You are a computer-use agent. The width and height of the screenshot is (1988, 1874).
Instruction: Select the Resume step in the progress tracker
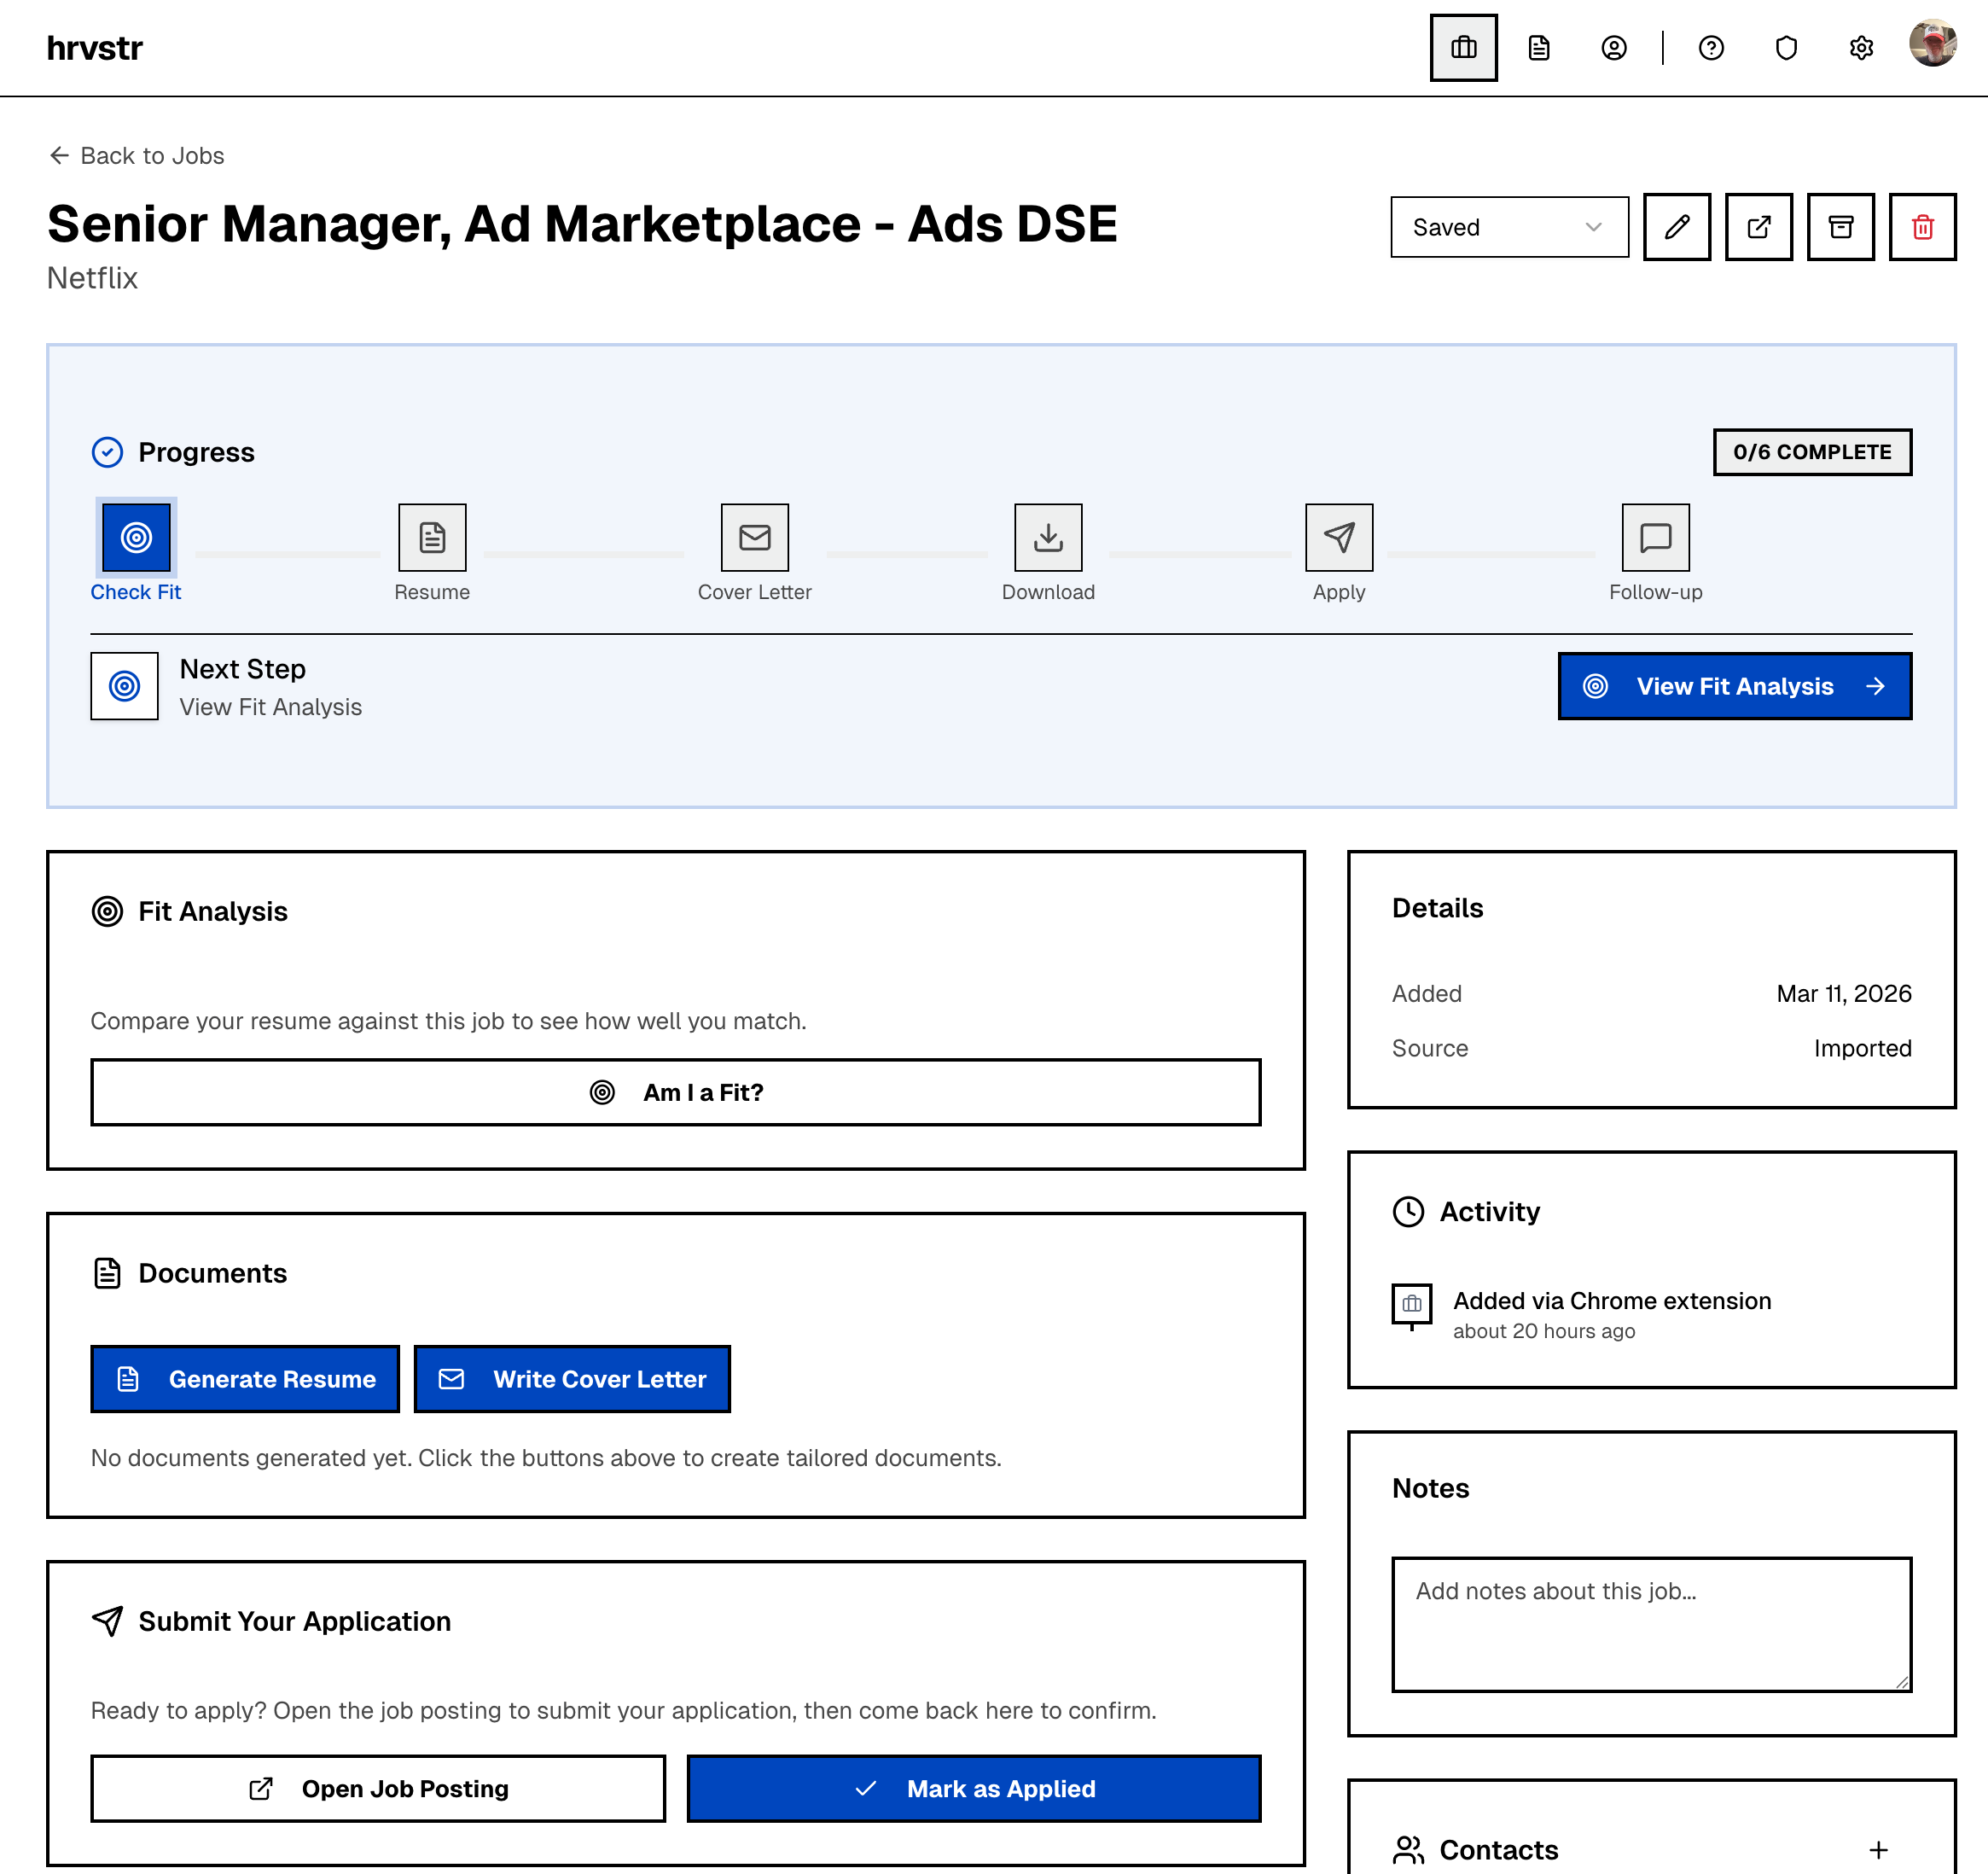pos(432,537)
